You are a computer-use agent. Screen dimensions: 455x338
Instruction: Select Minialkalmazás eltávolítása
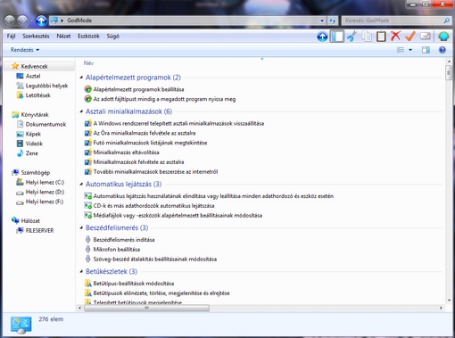point(122,153)
